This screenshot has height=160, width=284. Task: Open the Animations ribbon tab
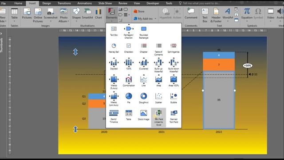point(84,3)
